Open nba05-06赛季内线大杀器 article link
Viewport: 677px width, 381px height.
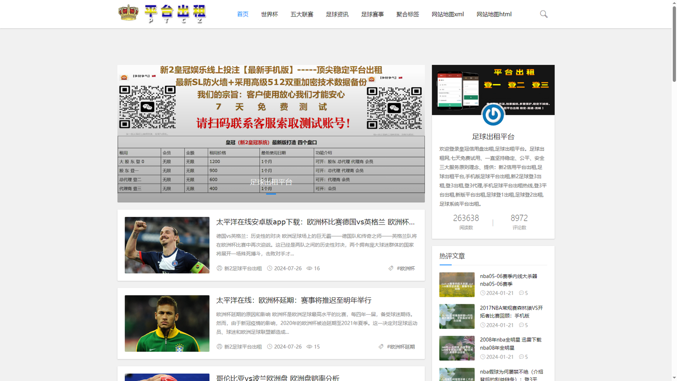[x=509, y=280]
